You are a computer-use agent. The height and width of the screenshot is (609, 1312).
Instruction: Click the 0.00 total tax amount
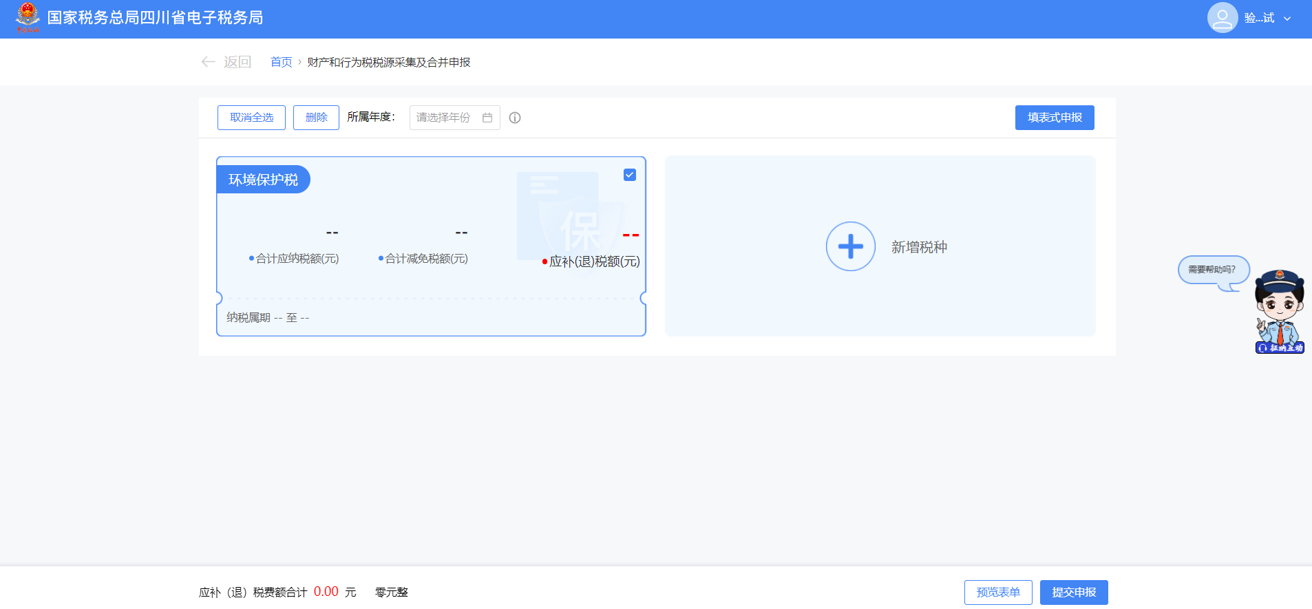point(326,592)
